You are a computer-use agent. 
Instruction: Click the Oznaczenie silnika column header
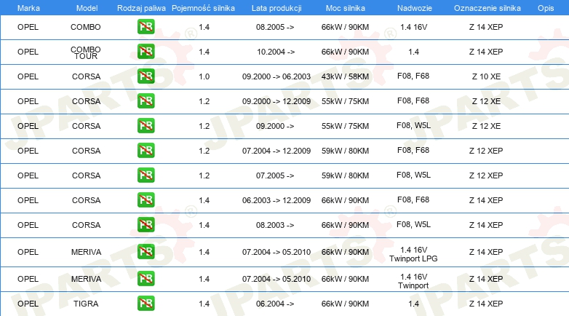[488, 8]
